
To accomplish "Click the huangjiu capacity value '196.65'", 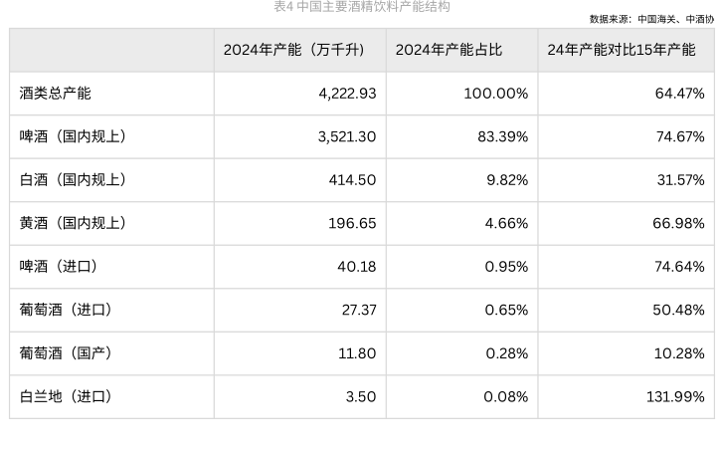I will point(352,223).
